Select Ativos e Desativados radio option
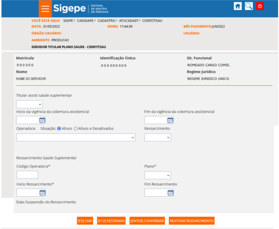279x229 pixels. (x=76, y=128)
